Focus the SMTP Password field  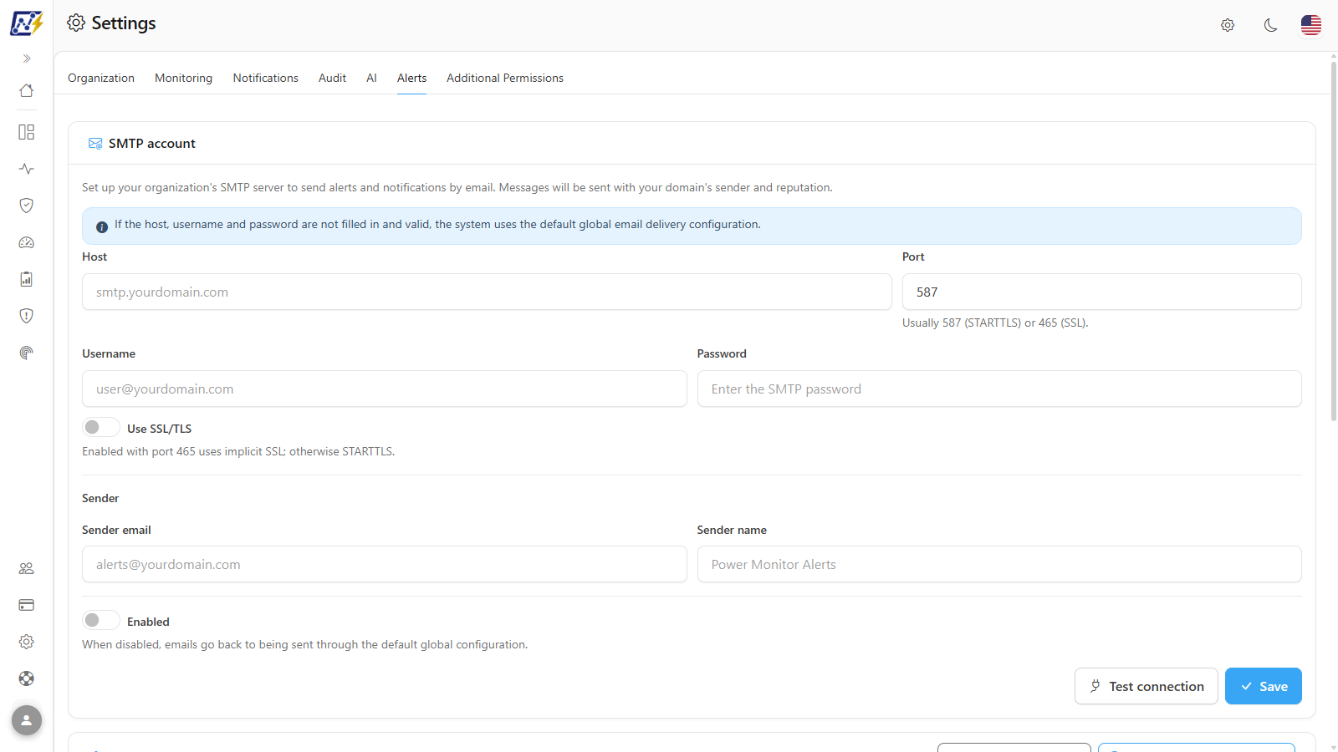tap(999, 389)
